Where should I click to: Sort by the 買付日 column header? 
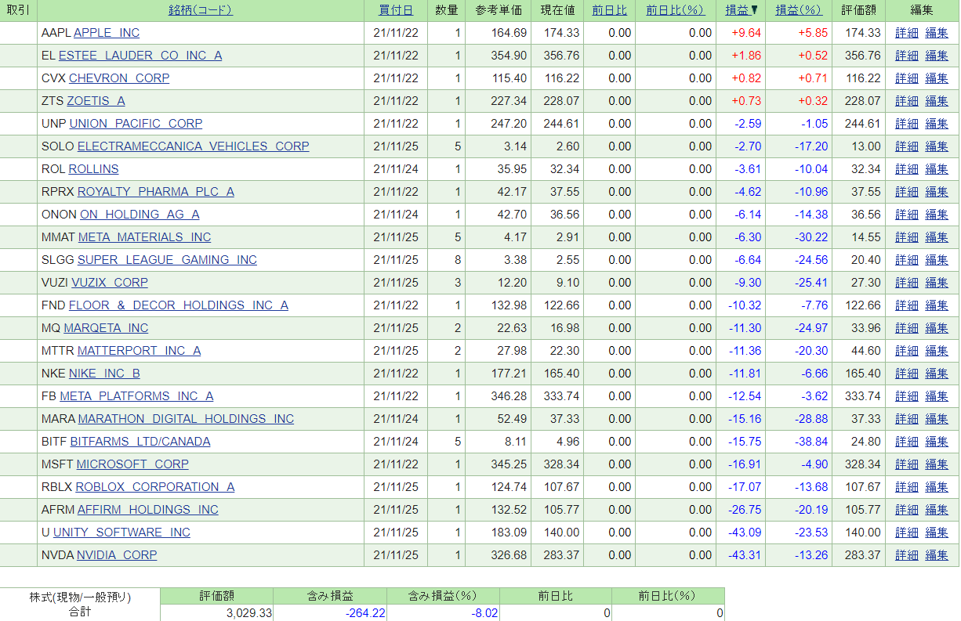tap(396, 10)
